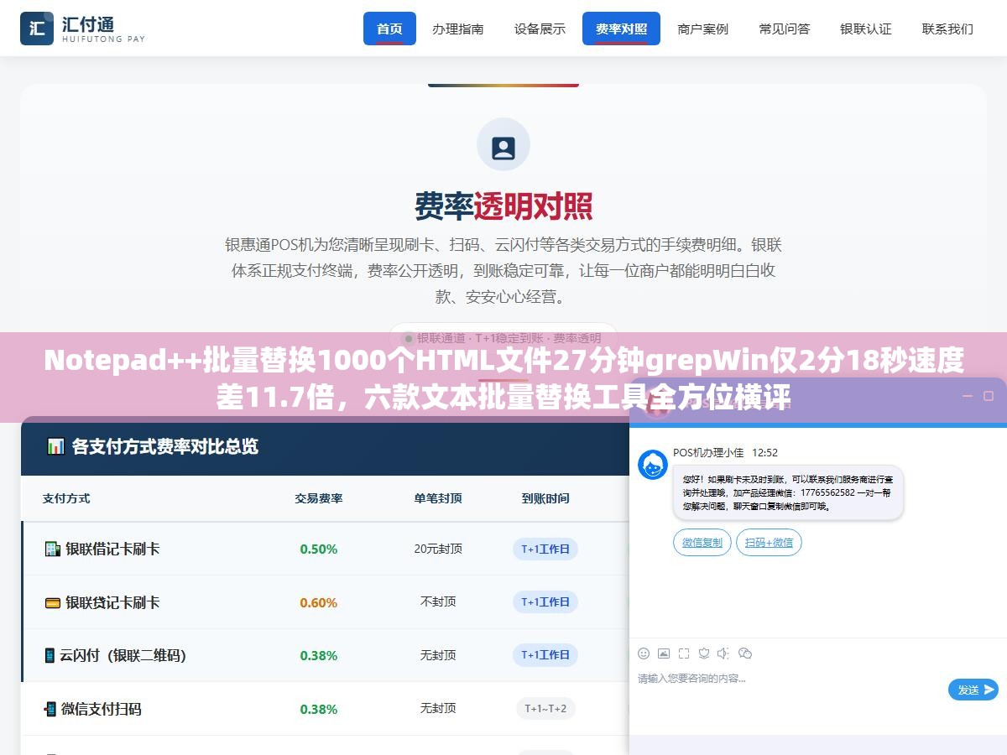The width and height of the screenshot is (1007, 755).
Task: Open the 联系我们 nav item
Action: 947,29
